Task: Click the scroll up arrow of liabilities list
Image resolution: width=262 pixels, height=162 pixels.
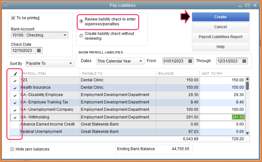Action: point(248,79)
